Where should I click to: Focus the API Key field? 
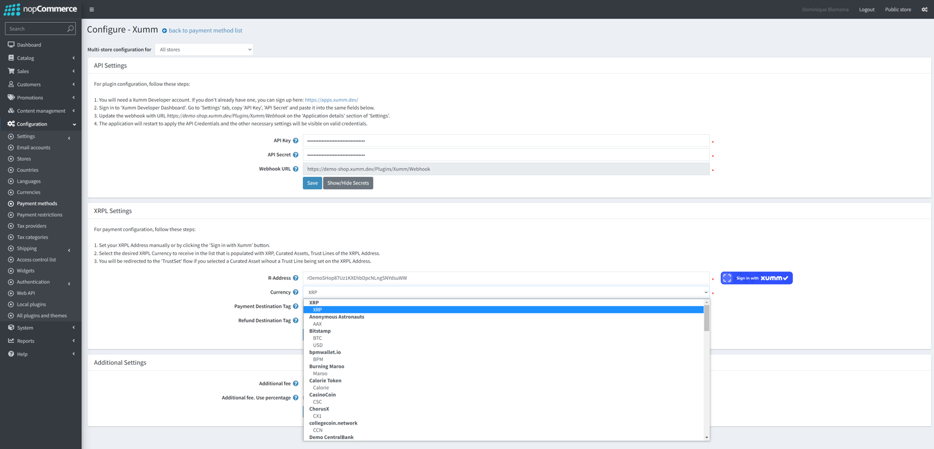[x=506, y=141]
